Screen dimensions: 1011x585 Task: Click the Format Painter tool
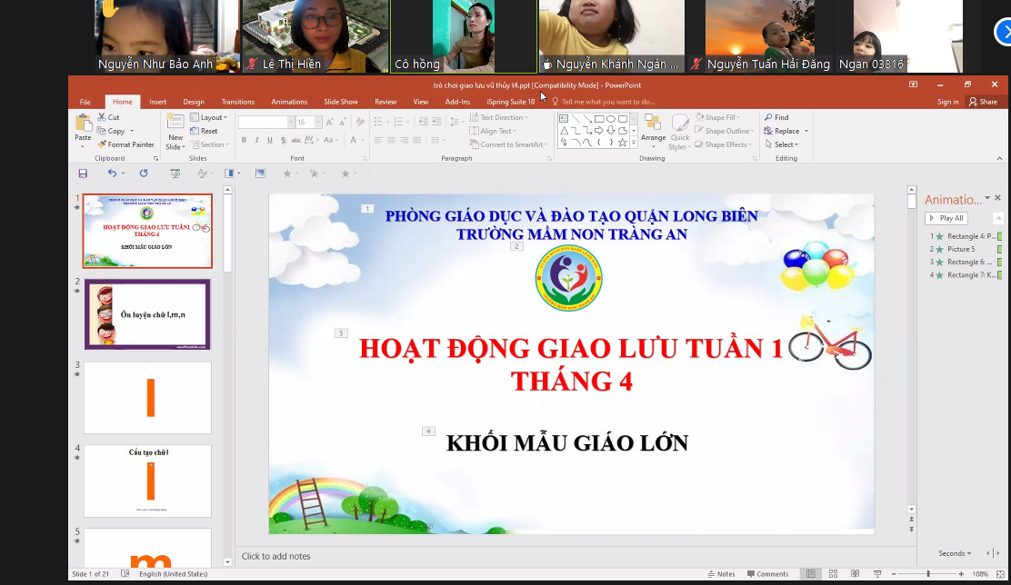tap(125, 144)
